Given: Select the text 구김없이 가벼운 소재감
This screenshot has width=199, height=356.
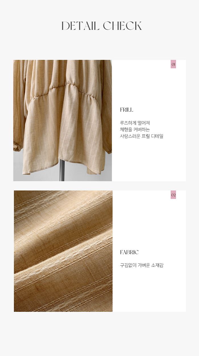Looking at the screenshot, I should pos(142,265).
